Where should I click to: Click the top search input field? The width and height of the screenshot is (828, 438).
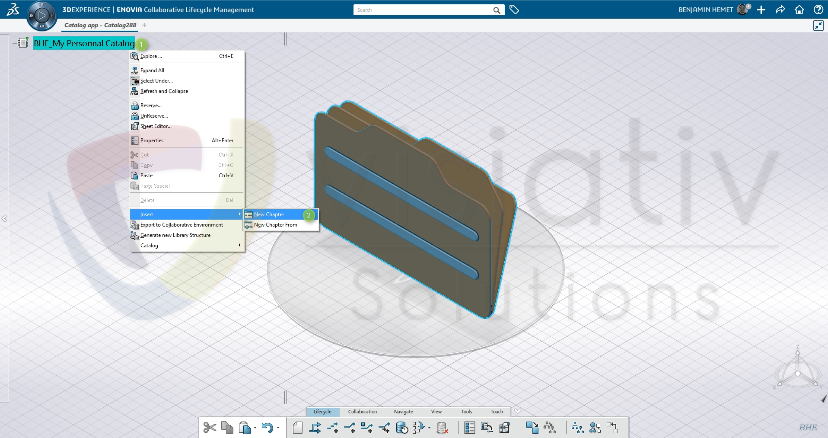(424, 10)
